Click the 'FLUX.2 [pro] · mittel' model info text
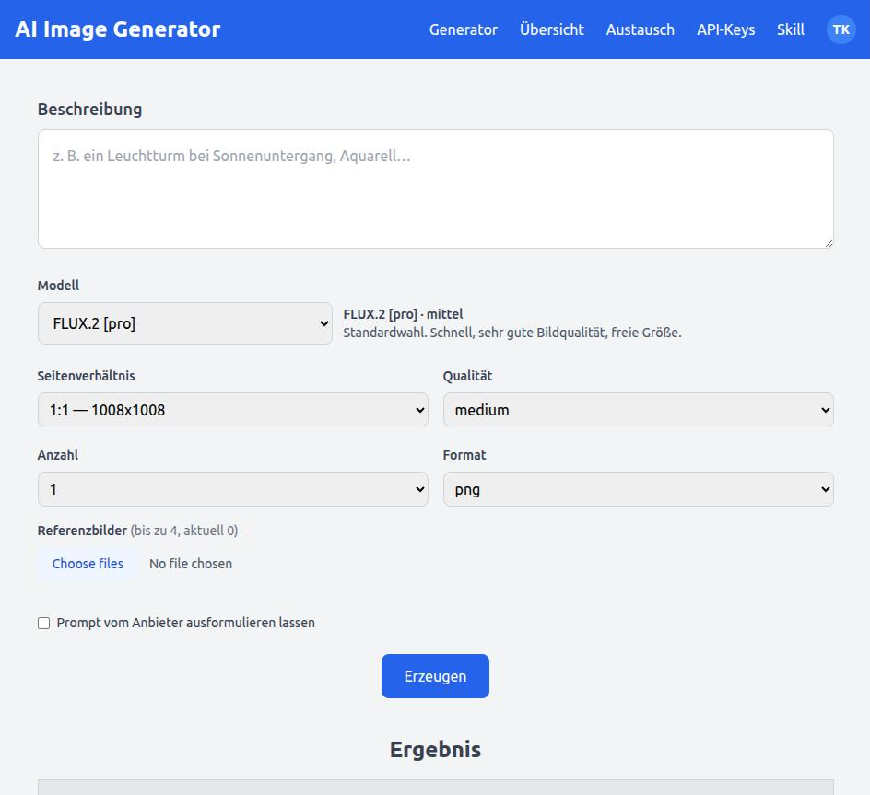Viewport: 870px width, 795px height. [x=403, y=314]
